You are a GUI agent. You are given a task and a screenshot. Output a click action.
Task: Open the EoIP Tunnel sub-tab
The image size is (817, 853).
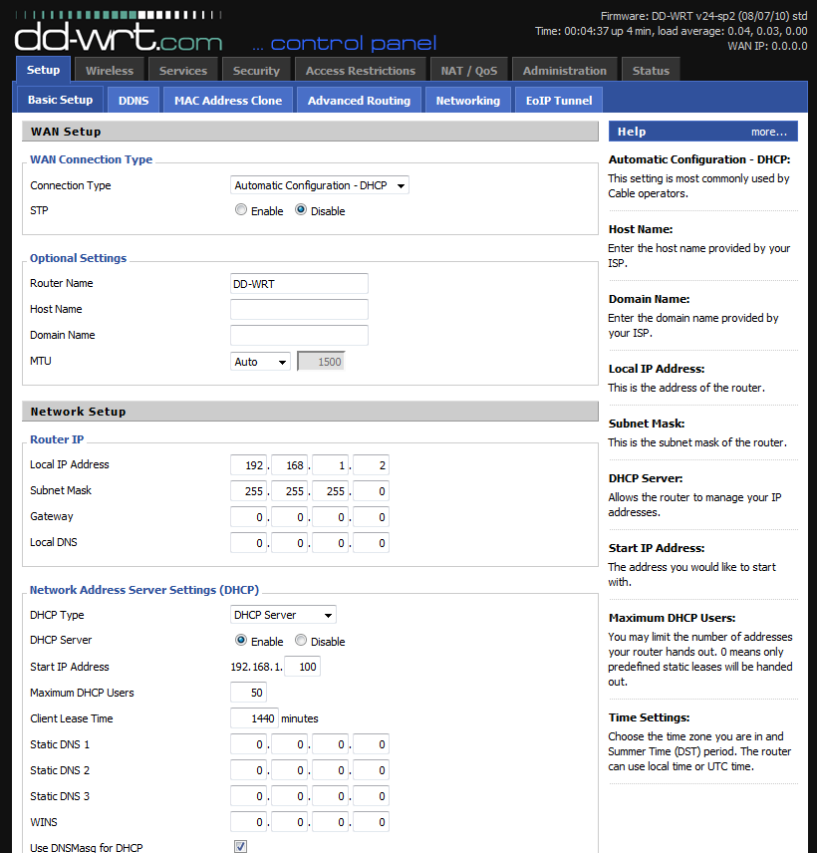(559, 100)
